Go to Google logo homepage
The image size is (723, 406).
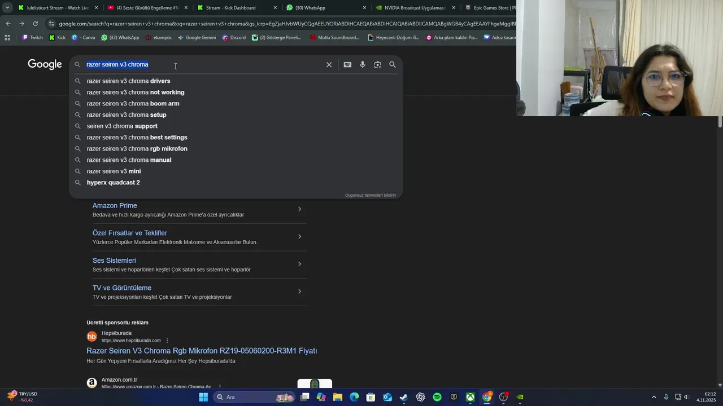tap(45, 64)
